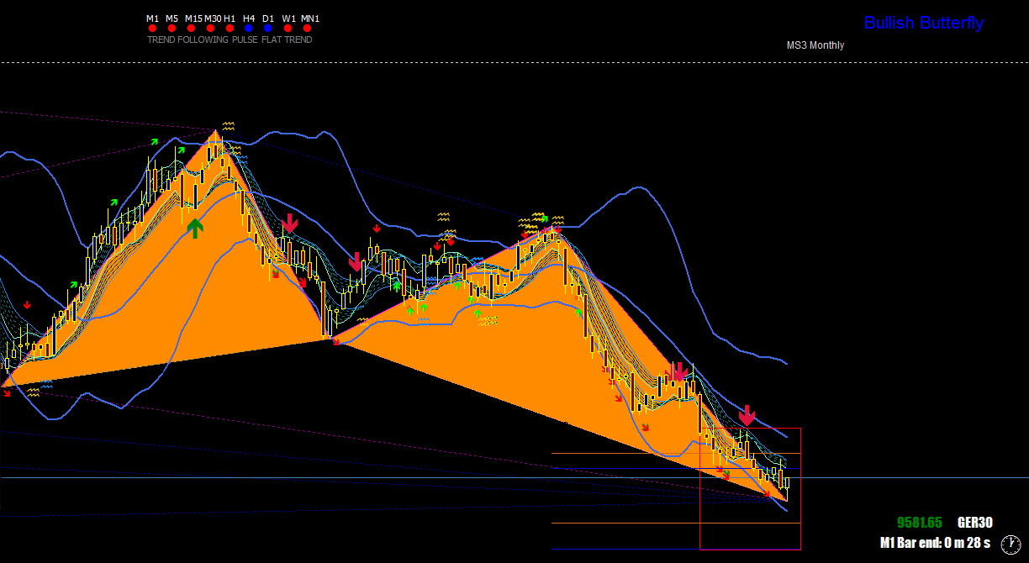The height and width of the screenshot is (563, 1029).
Task: Click the red dot under M30
Action: [210, 29]
